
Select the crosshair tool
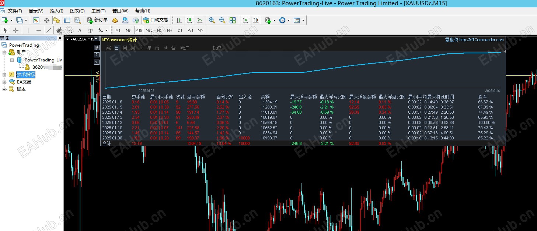click(x=15, y=30)
